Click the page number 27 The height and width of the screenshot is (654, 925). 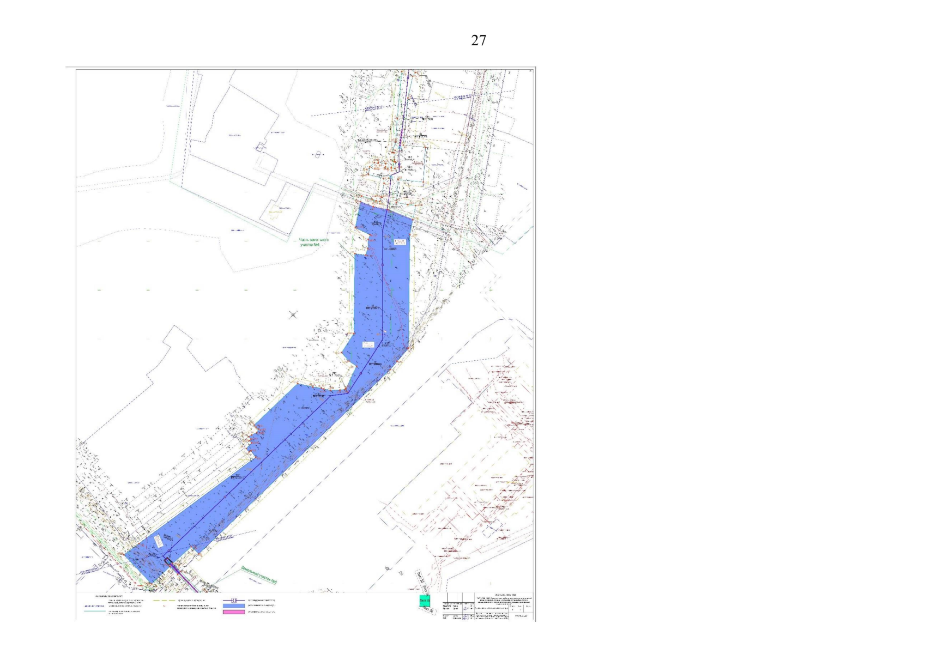coord(478,40)
